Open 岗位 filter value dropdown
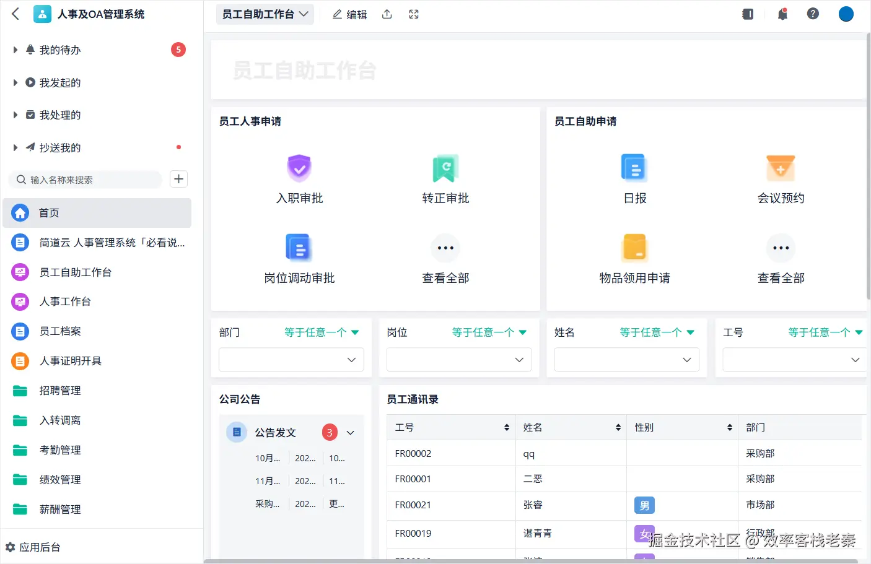The width and height of the screenshot is (871, 564). tap(459, 360)
